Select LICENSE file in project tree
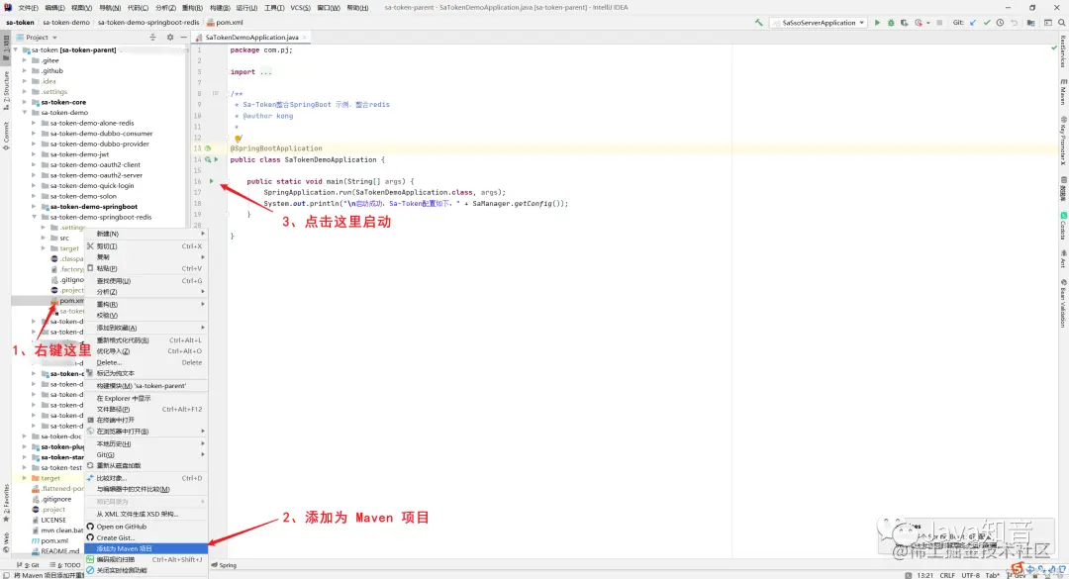This screenshot has height=579, width=1069. coord(53,520)
